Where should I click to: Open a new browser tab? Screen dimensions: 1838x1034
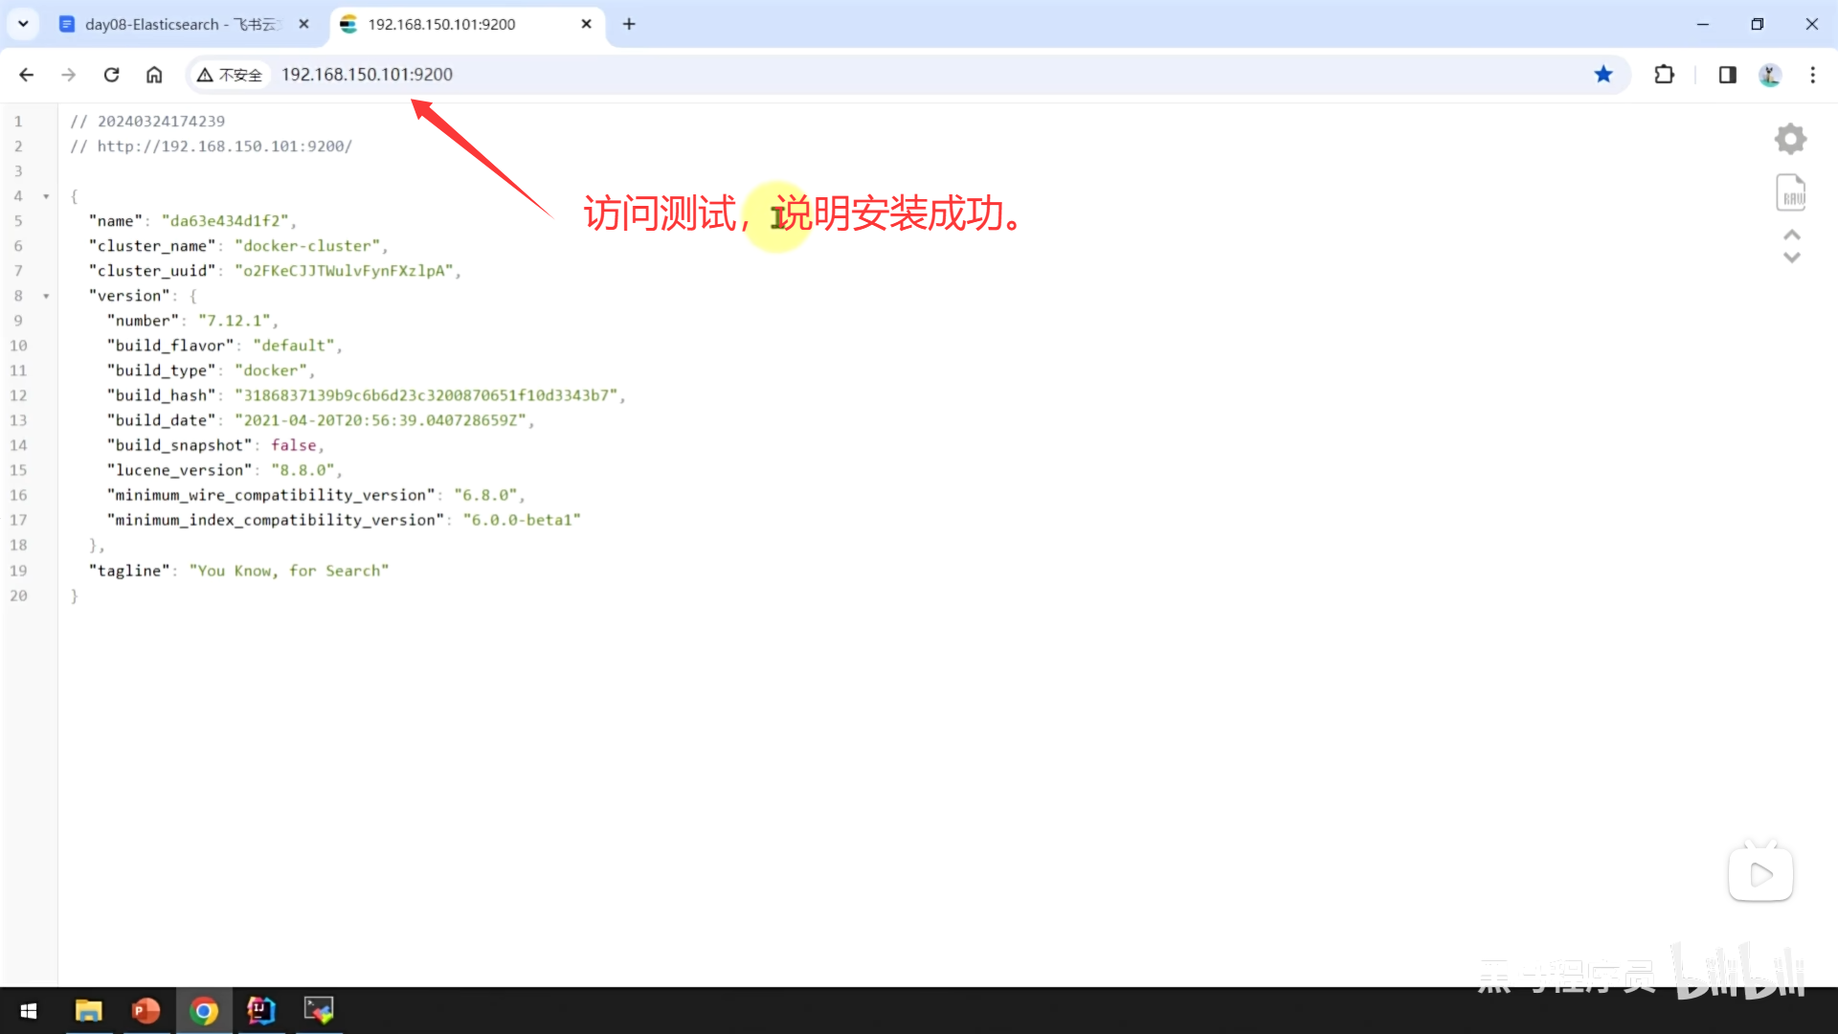pyautogui.click(x=629, y=24)
